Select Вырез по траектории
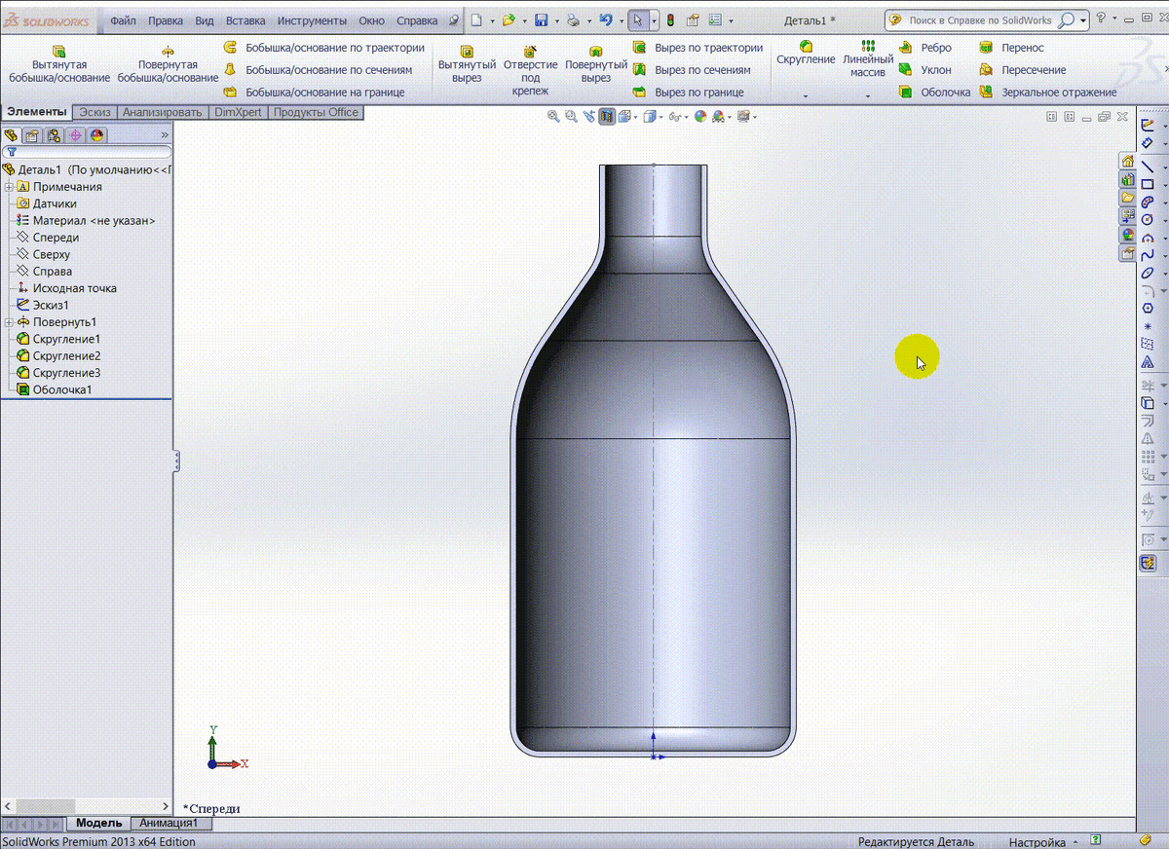The width and height of the screenshot is (1169, 849). (x=698, y=48)
